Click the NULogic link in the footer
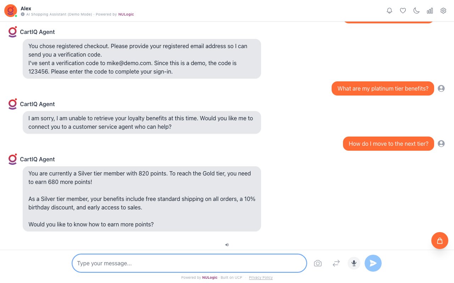This screenshot has width=454, height=283. point(210,278)
